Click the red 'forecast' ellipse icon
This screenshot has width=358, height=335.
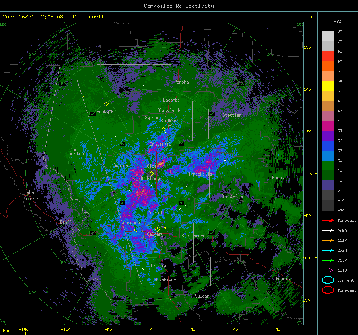point(328,290)
